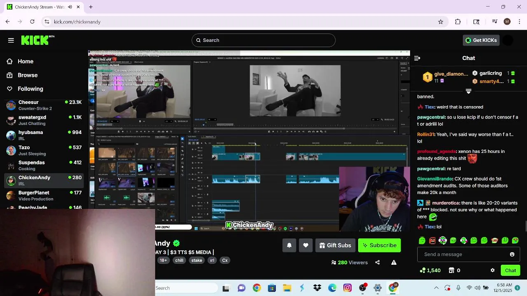
Task: Click the green Chat send button
Action: 510,271
